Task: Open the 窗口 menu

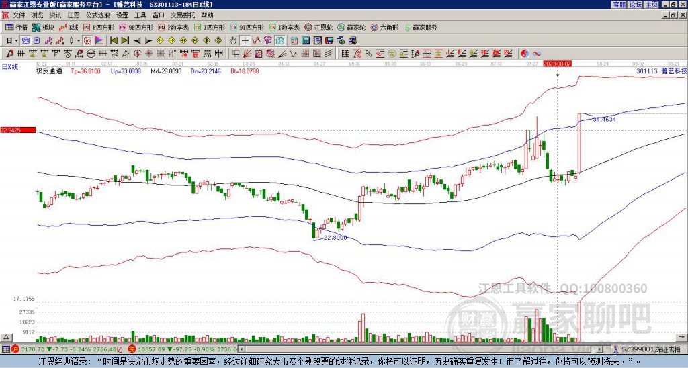Action: click(159, 15)
